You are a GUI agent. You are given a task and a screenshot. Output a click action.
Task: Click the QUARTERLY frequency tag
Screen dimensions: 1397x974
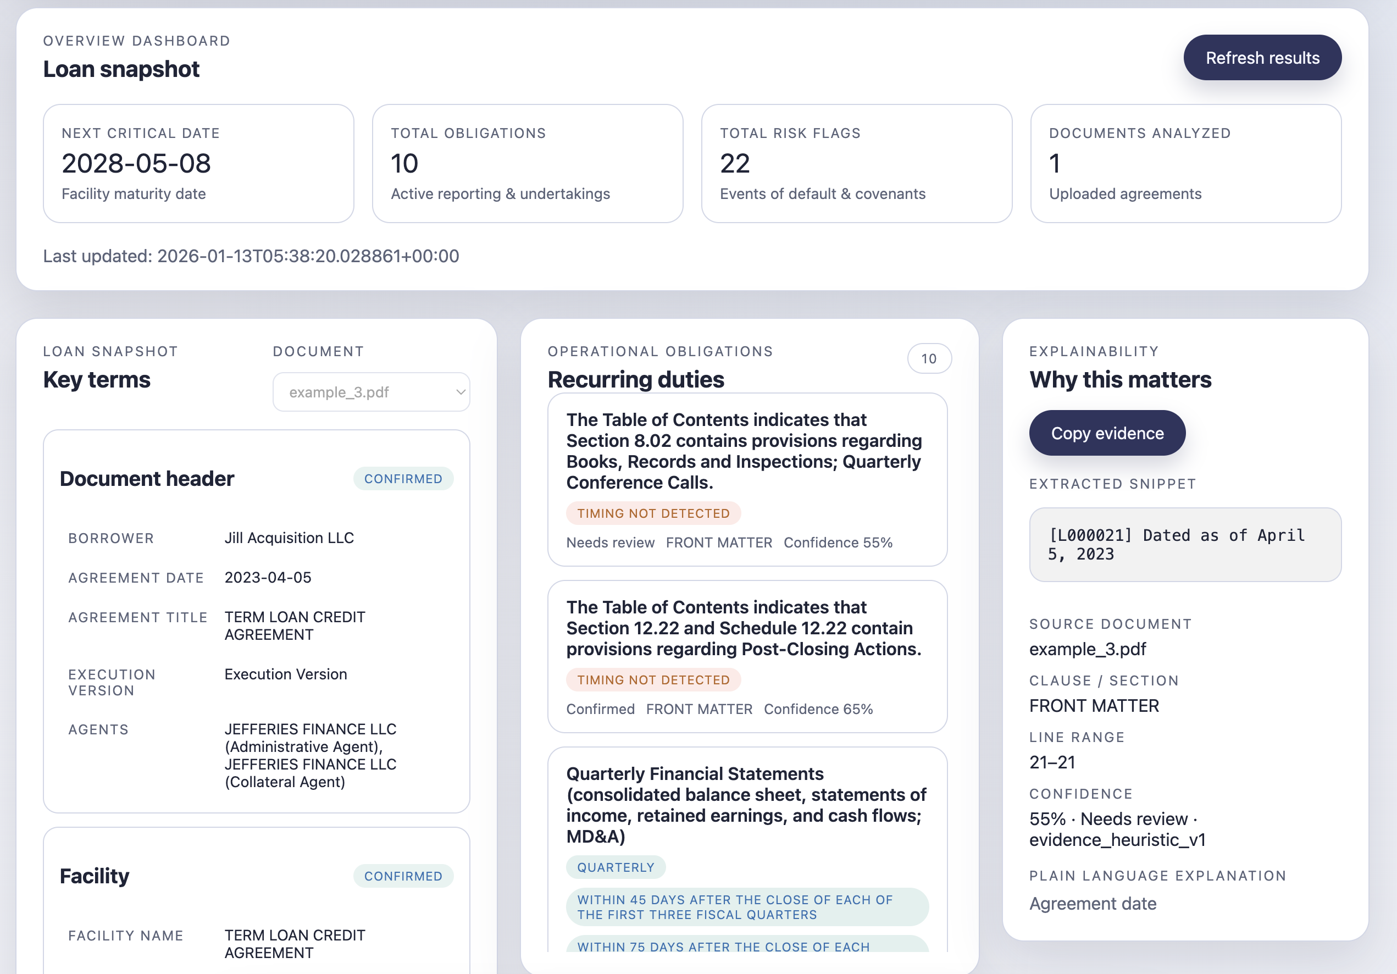[615, 867]
